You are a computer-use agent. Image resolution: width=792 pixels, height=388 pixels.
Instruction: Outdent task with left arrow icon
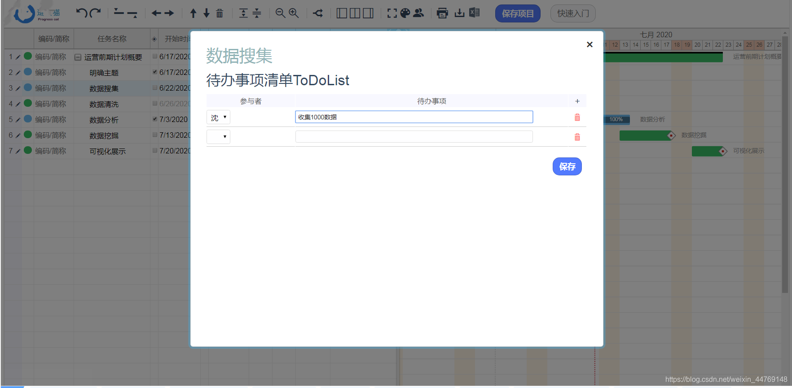click(156, 13)
